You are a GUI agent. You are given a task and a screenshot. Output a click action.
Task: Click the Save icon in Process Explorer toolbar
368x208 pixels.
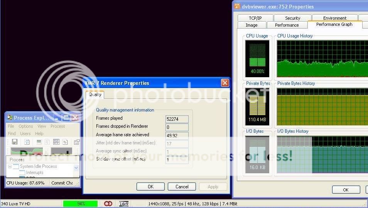[x=15, y=142]
